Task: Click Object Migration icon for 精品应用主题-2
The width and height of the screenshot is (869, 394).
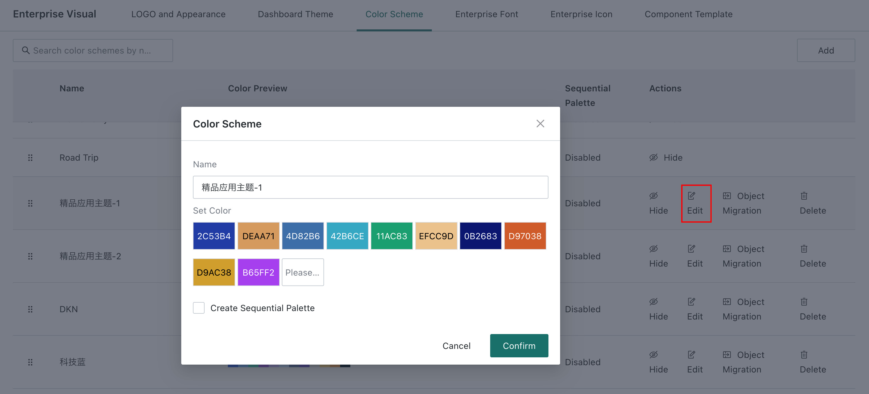Action: point(726,249)
